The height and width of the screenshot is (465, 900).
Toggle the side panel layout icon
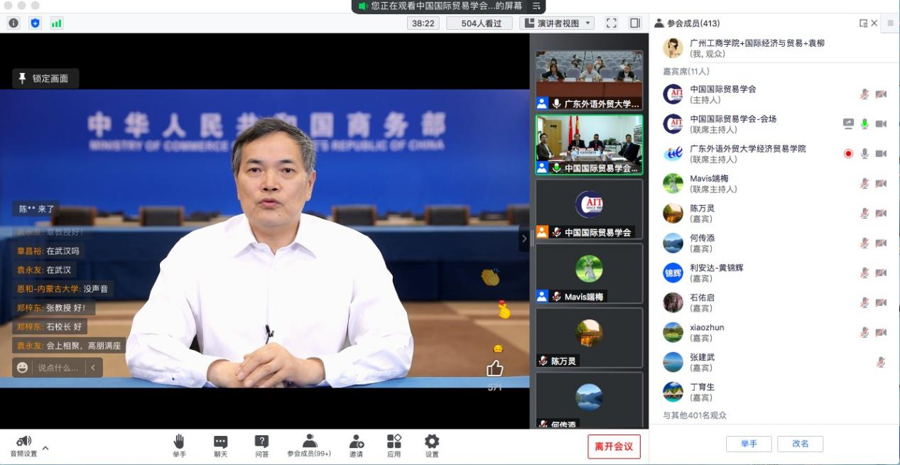pos(635,23)
